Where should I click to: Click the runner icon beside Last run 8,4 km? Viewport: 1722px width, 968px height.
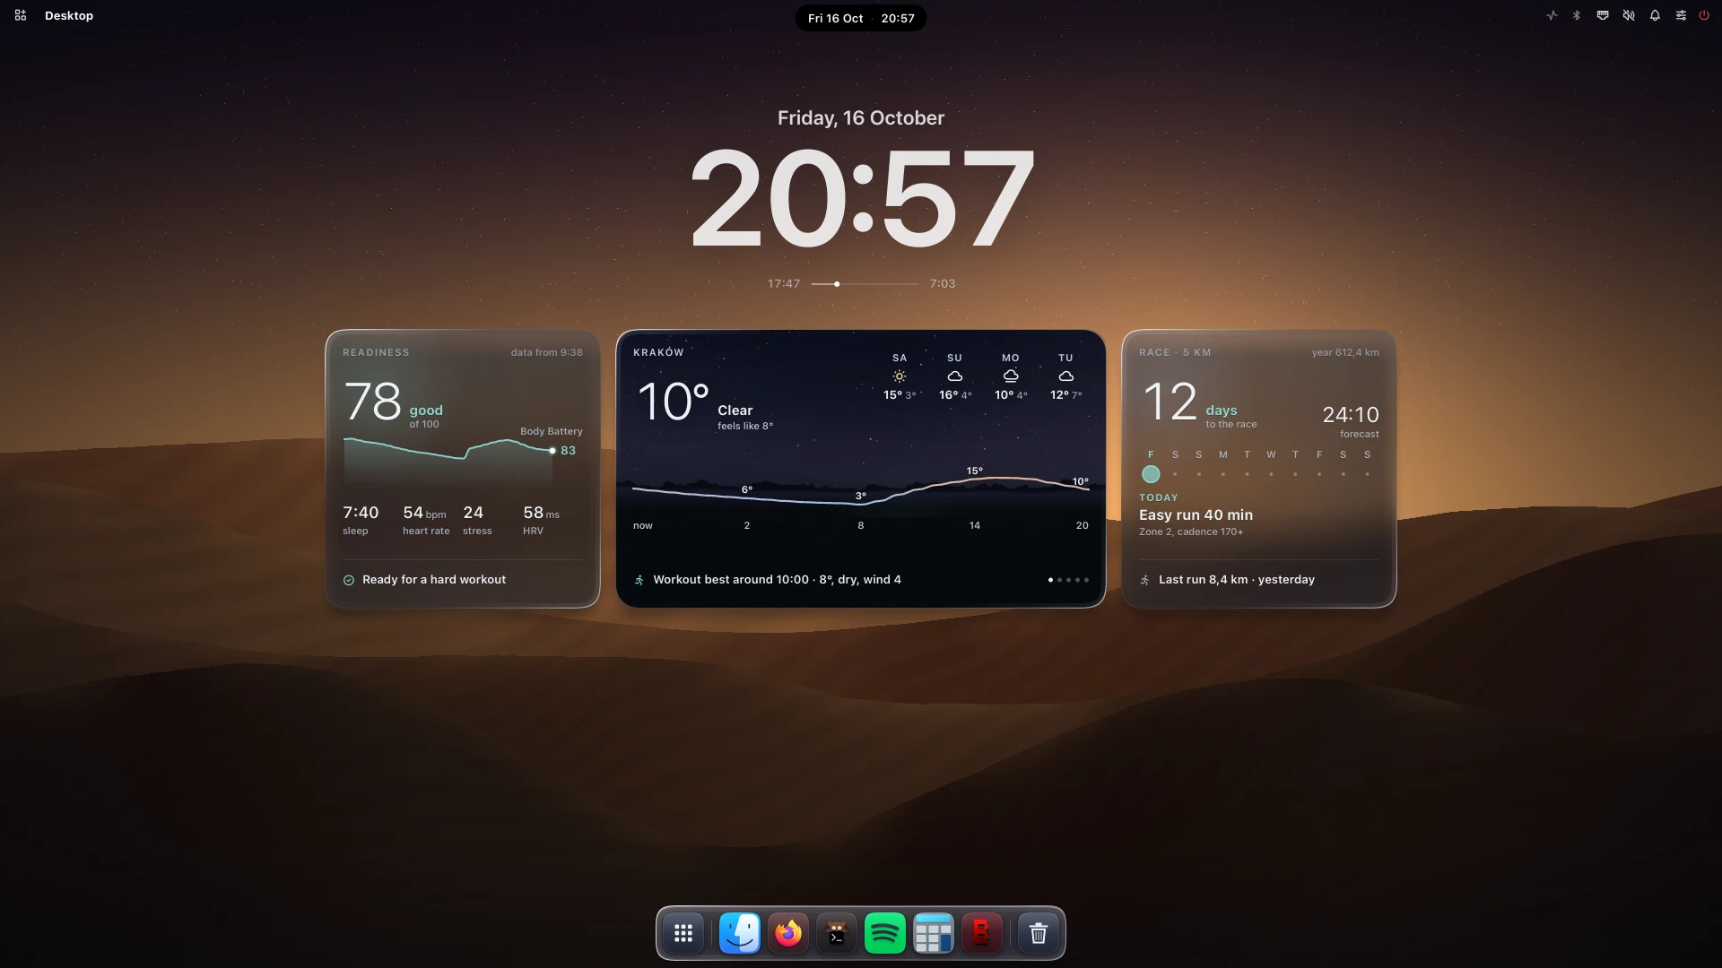[x=1145, y=580]
